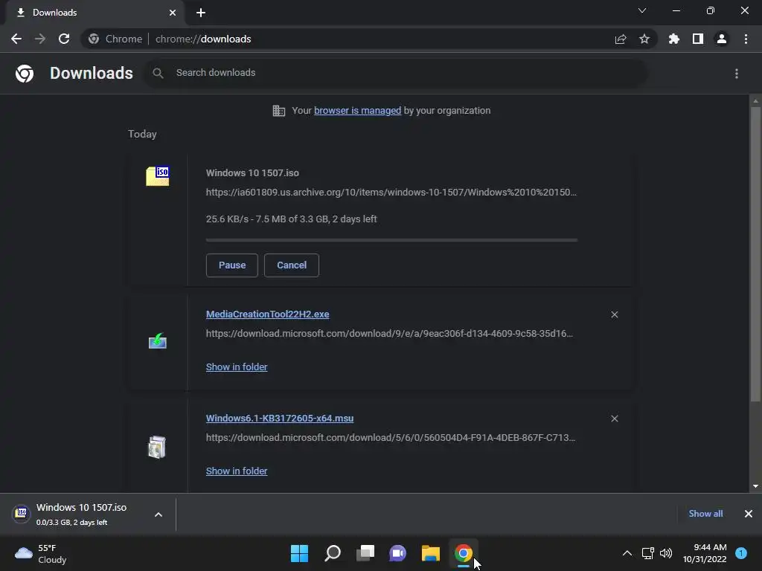Pause the Windows 10 1507.iso download
The width and height of the screenshot is (762, 571).
click(232, 265)
